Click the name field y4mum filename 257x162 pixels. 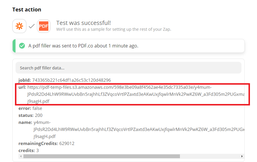[x=139, y=129]
